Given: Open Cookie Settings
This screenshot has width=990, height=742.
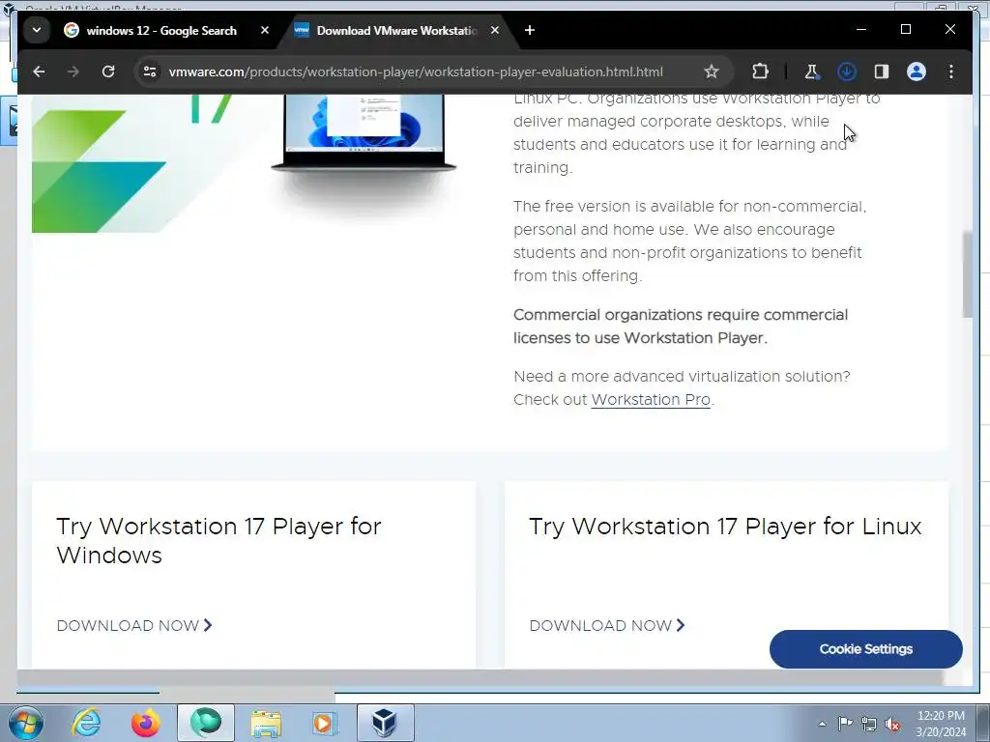Looking at the screenshot, I should tap(865, 649).
